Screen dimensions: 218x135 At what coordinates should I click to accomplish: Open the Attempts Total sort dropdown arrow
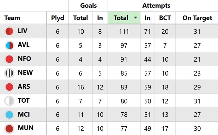point(135,18)
